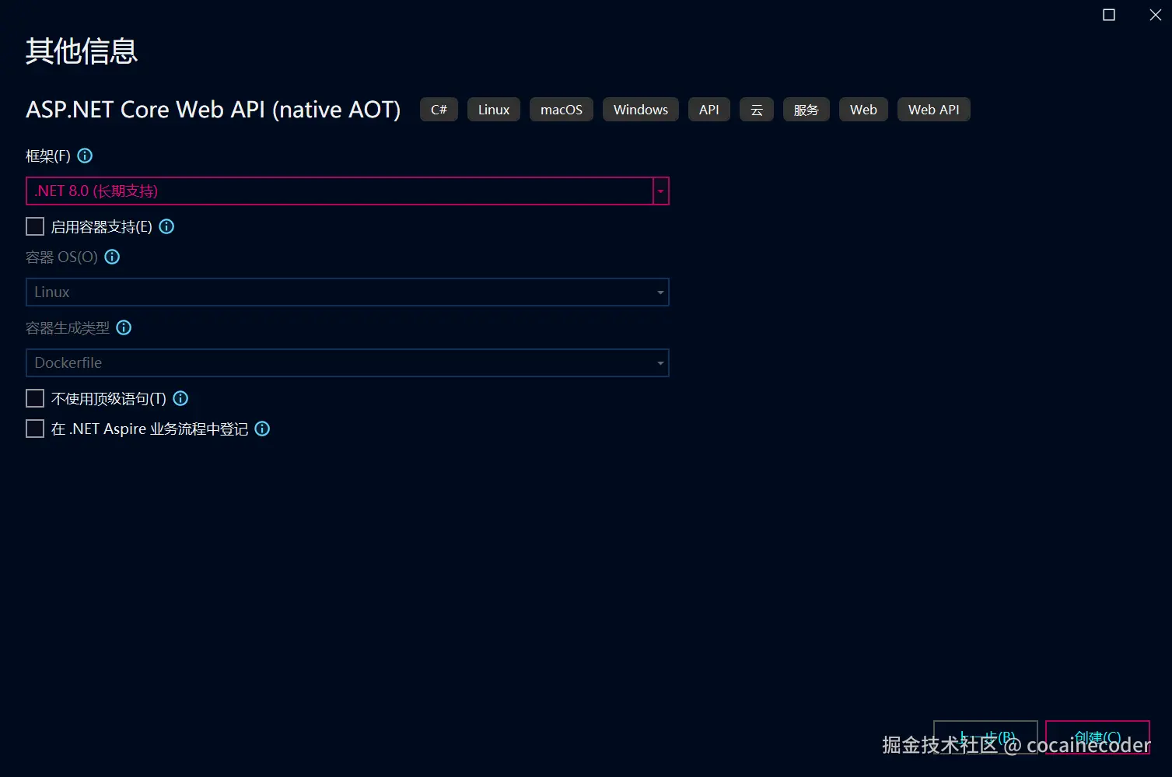The height and width of the screenshot is (777, 1172).
Task: Enable the 启用容器支持(E) checkbox
Action: point(35,226)
